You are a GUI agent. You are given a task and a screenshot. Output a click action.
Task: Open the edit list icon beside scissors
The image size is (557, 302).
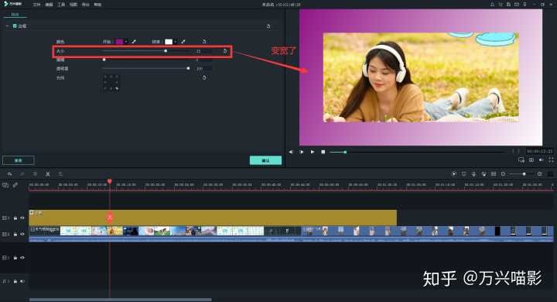click(x=60, y=174)
